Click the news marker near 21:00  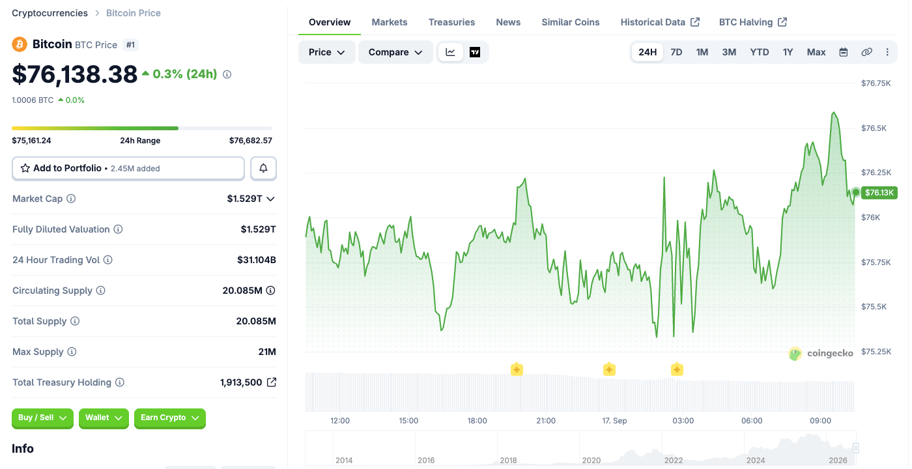click(x=517, y=370)
